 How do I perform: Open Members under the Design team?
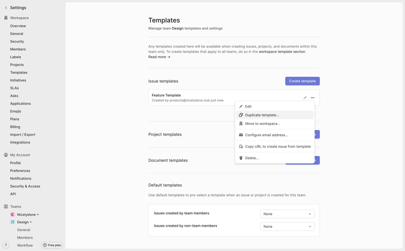click(25, 237)
